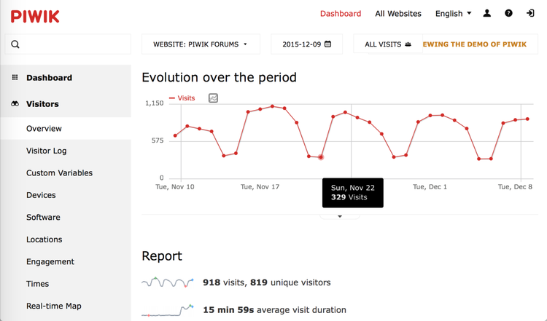Open the help question mark icon

pyautogui.click(x=508, y=14)
